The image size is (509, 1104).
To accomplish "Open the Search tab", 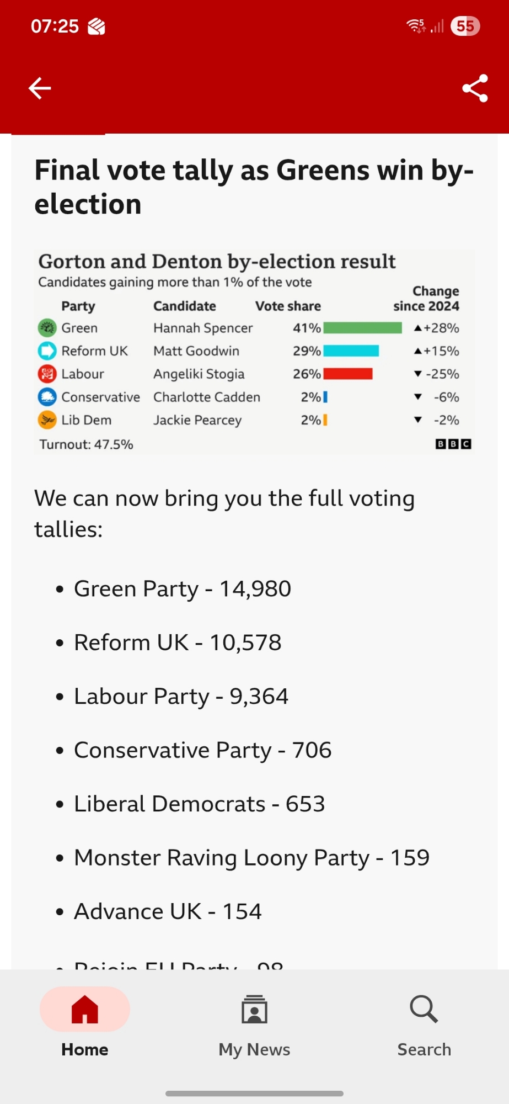I will [424, 1022].
